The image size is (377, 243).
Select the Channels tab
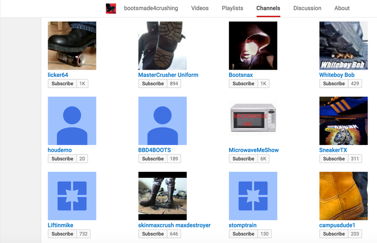(268, 8)
